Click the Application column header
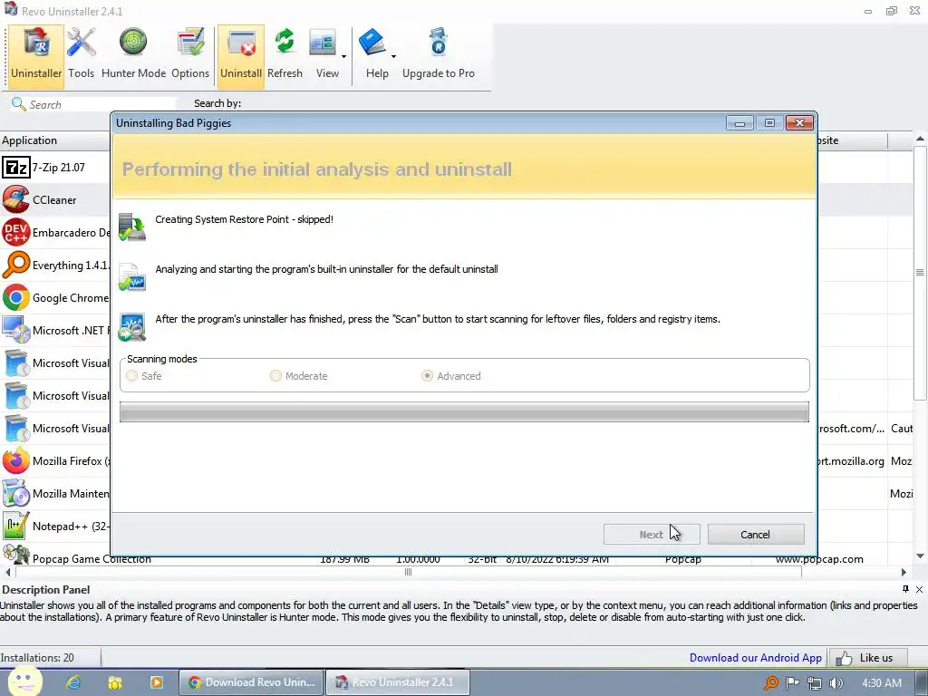The image size is (928, 696). [55, 140]
